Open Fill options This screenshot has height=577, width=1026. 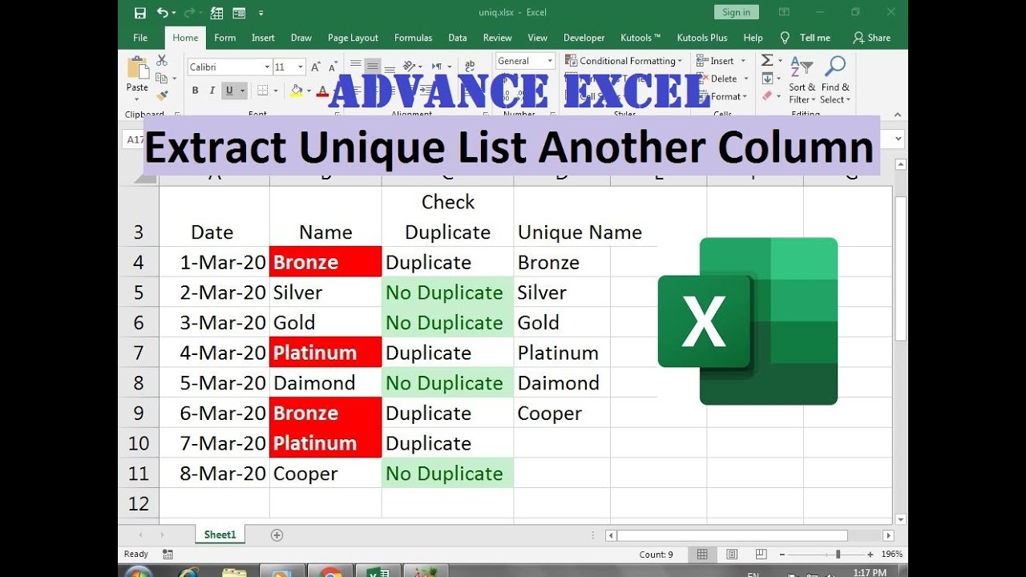coord(767,79)
